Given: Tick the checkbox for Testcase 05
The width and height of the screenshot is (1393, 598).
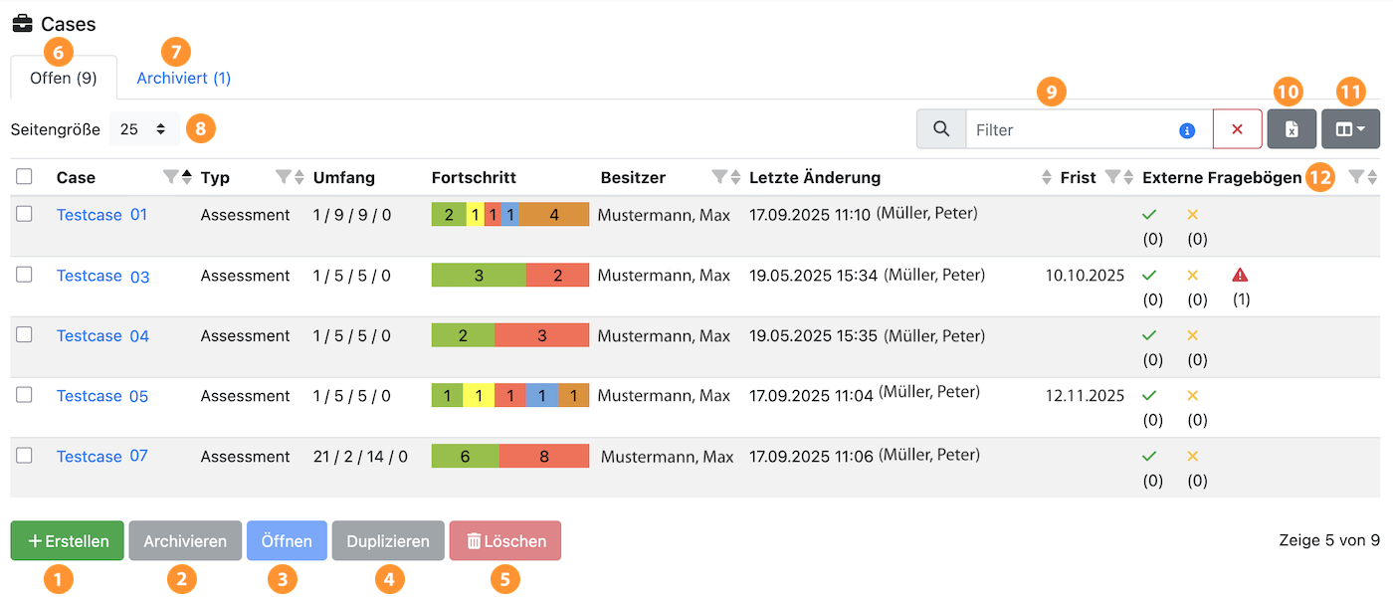Looking at the screenshot, I should pos(25,395).
